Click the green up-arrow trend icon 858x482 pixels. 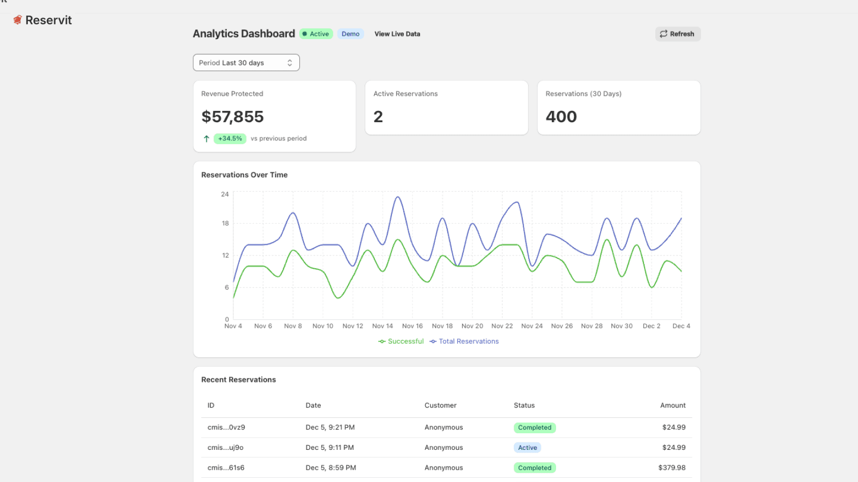[206, 138]
